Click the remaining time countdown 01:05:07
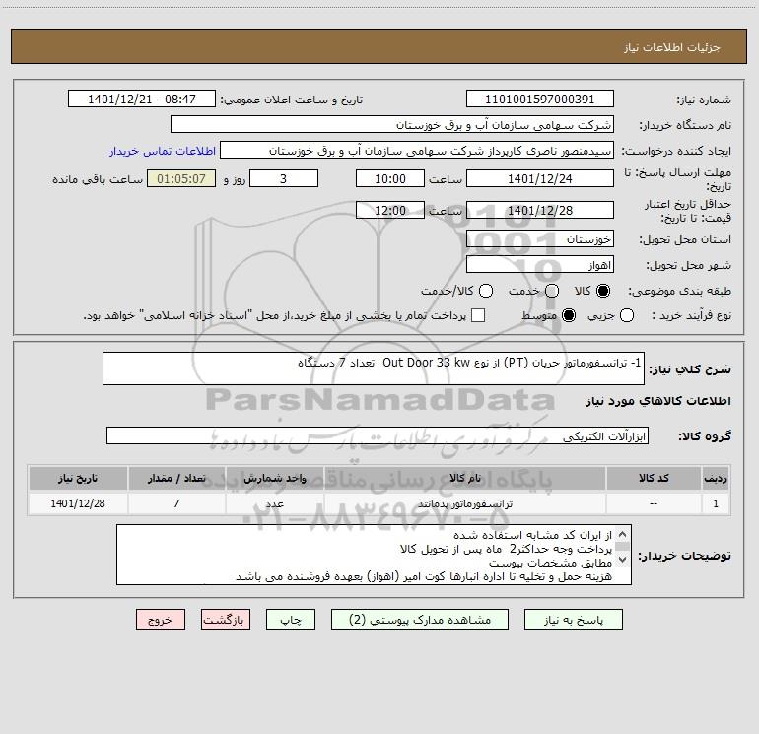 pos(181,179)
